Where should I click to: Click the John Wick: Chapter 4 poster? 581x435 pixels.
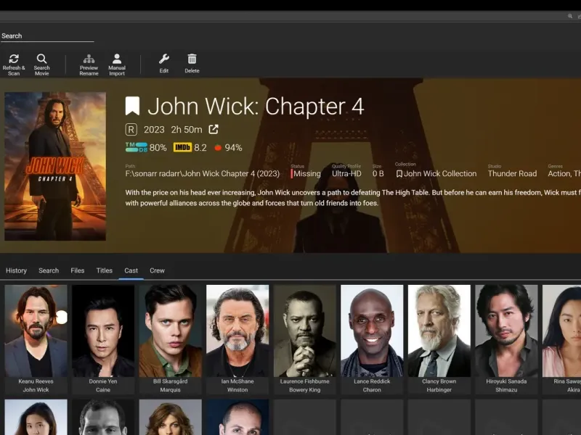tap(55, 166)
